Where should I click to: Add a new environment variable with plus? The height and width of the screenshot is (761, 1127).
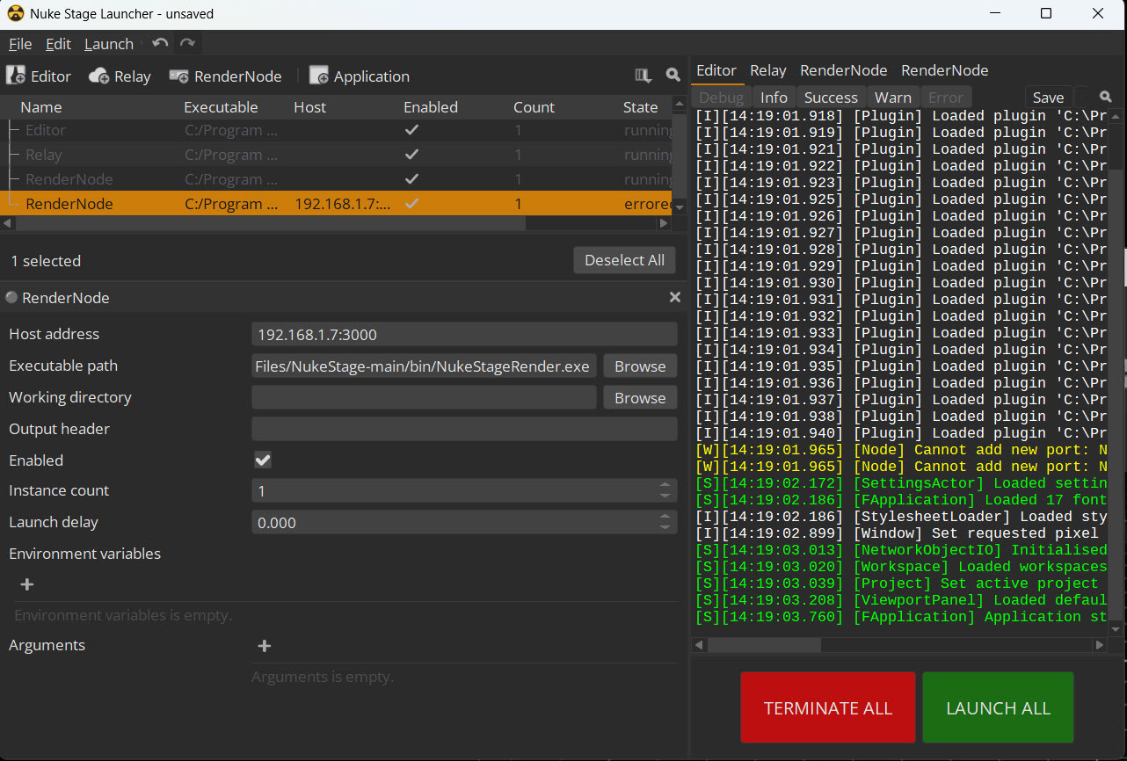tap(27, 584)
